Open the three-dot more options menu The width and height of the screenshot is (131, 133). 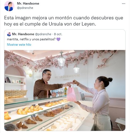[123, 4]
